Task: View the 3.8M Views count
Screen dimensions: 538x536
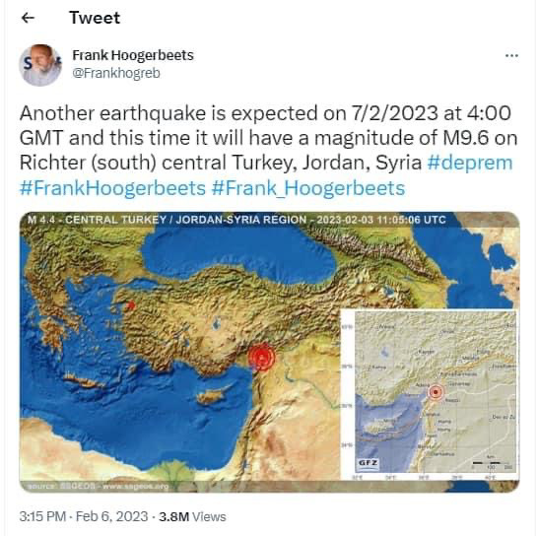Action: (x=192, y=516)
